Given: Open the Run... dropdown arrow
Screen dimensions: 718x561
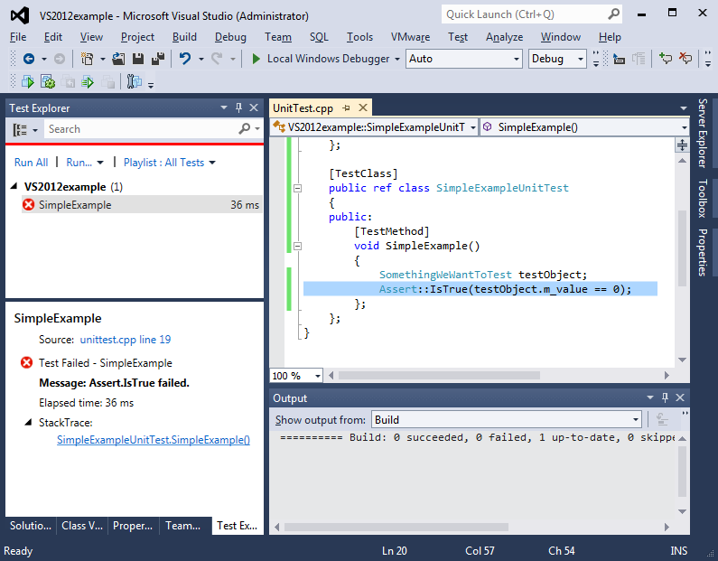Looking at the screenshot, I should click(x=100, y=163).
